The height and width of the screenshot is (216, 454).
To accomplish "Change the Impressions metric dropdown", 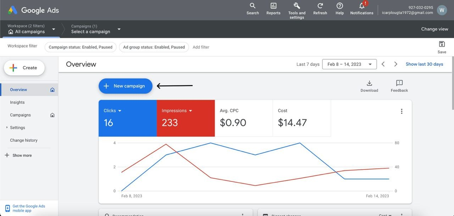I will click(177, 111).
